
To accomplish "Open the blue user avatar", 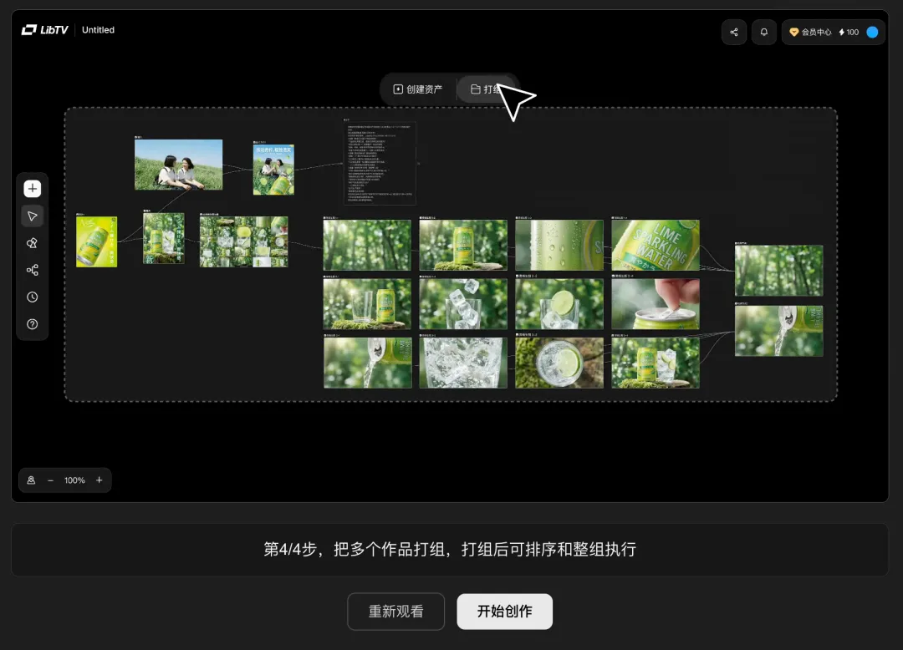I will point(872,33).
